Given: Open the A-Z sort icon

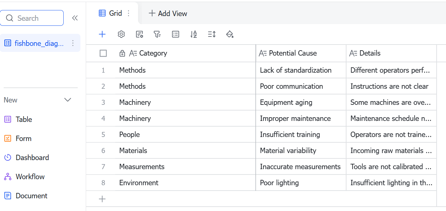Looking at the screenshot, I should tap(194, 34).
